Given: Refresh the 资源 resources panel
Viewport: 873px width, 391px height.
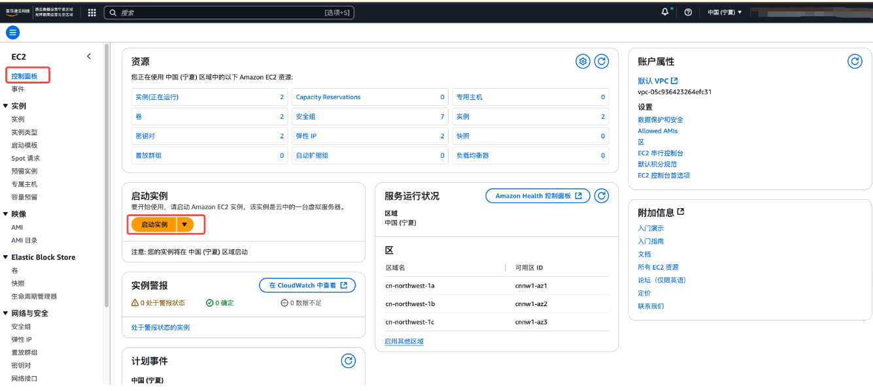Looking at the screenshot, I should [x=602, y=61].
